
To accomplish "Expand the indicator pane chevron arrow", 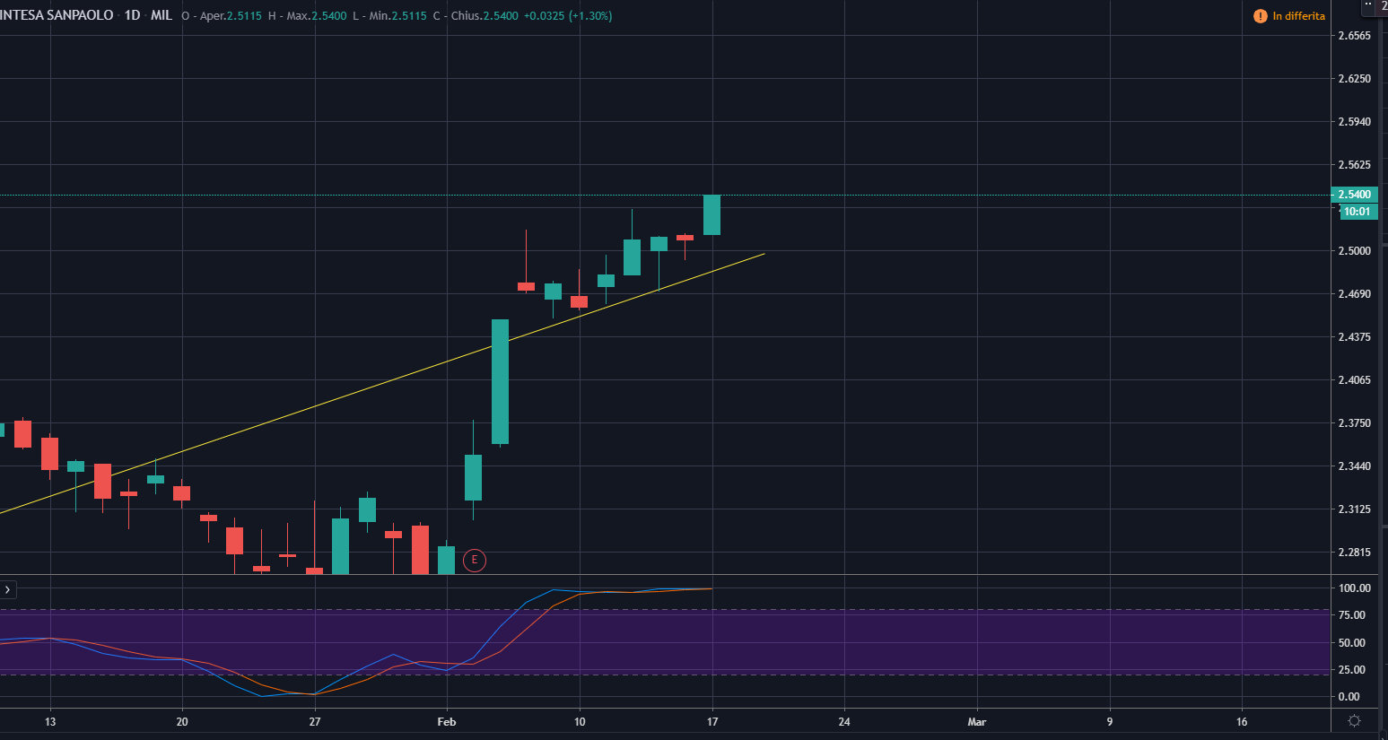I will pos(7,589).
